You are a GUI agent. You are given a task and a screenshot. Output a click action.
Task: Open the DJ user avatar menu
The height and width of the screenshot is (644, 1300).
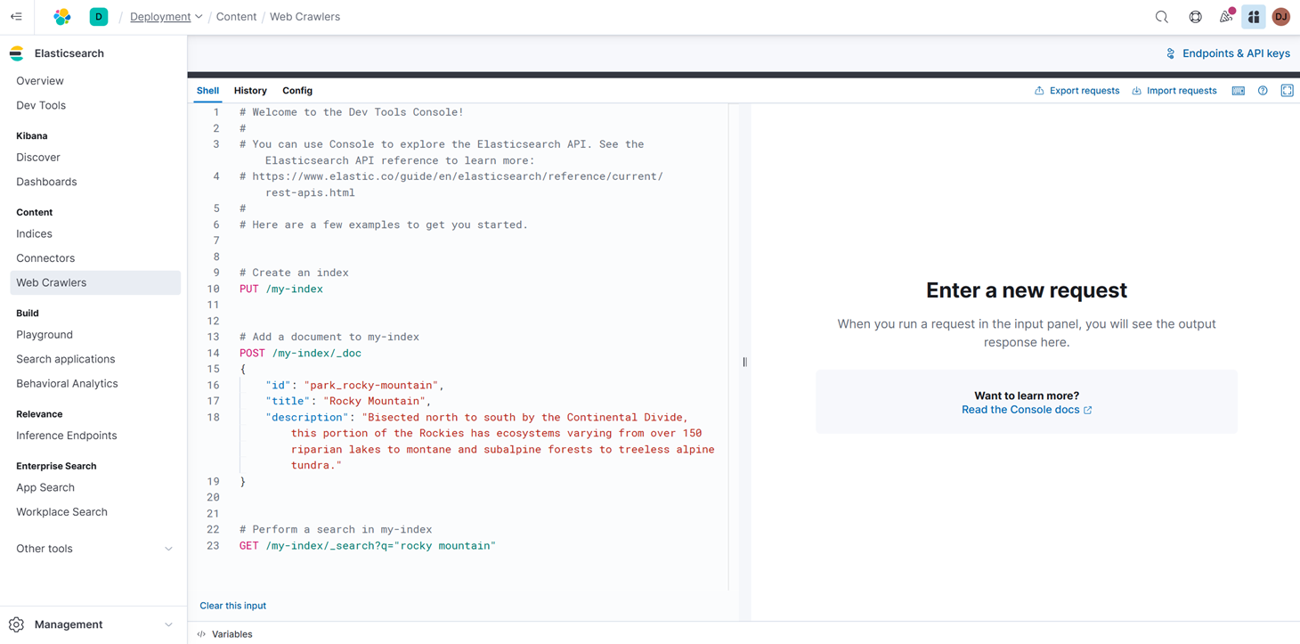coord(1280,16)
